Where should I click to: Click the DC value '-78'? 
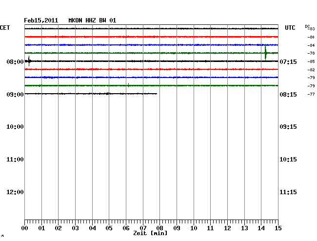pos(311,53)
